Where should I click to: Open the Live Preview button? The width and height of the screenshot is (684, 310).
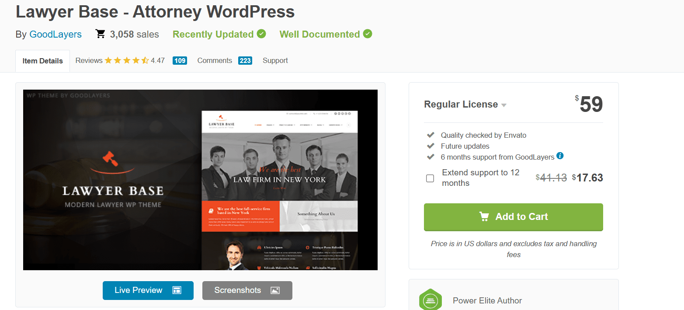pos(148,290)
